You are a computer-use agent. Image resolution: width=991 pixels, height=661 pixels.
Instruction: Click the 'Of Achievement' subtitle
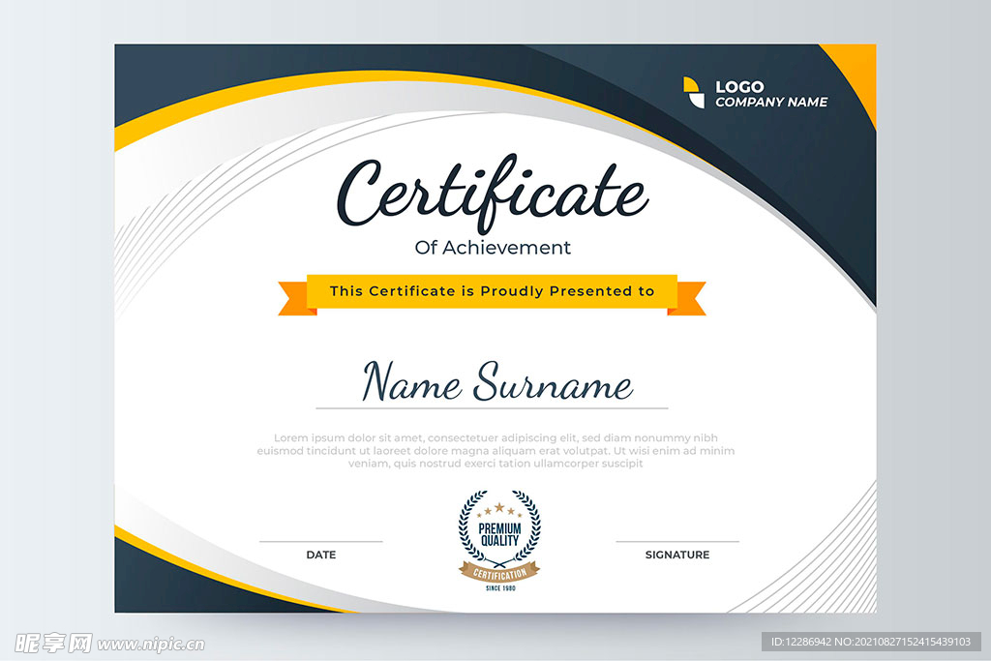(x=493, y=247)
